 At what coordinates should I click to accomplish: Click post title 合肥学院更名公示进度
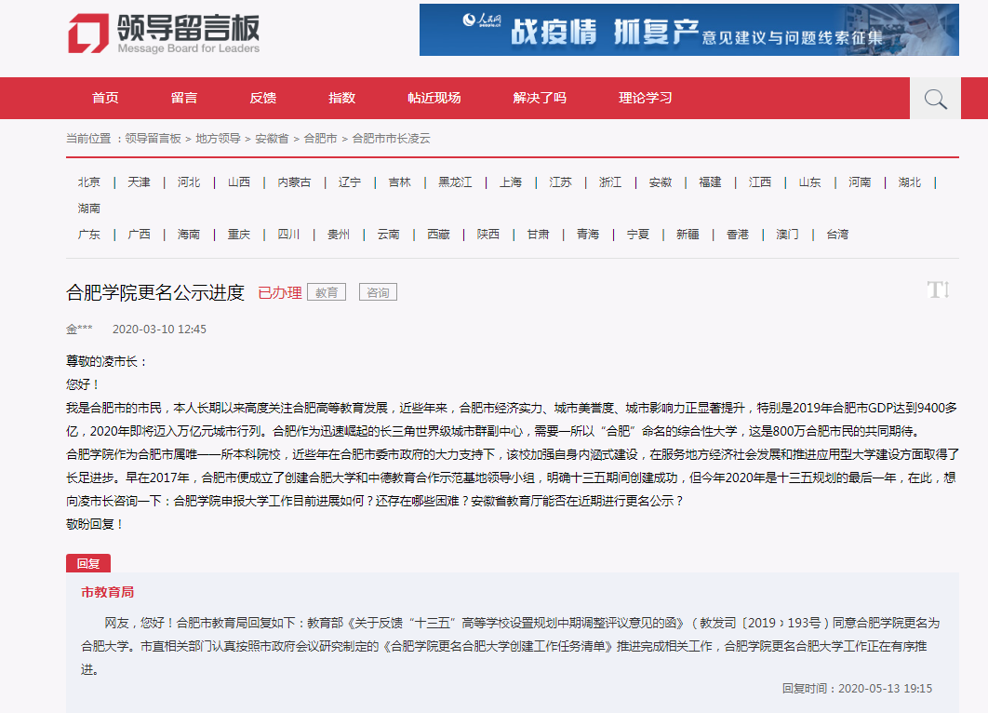click(155, 292)
